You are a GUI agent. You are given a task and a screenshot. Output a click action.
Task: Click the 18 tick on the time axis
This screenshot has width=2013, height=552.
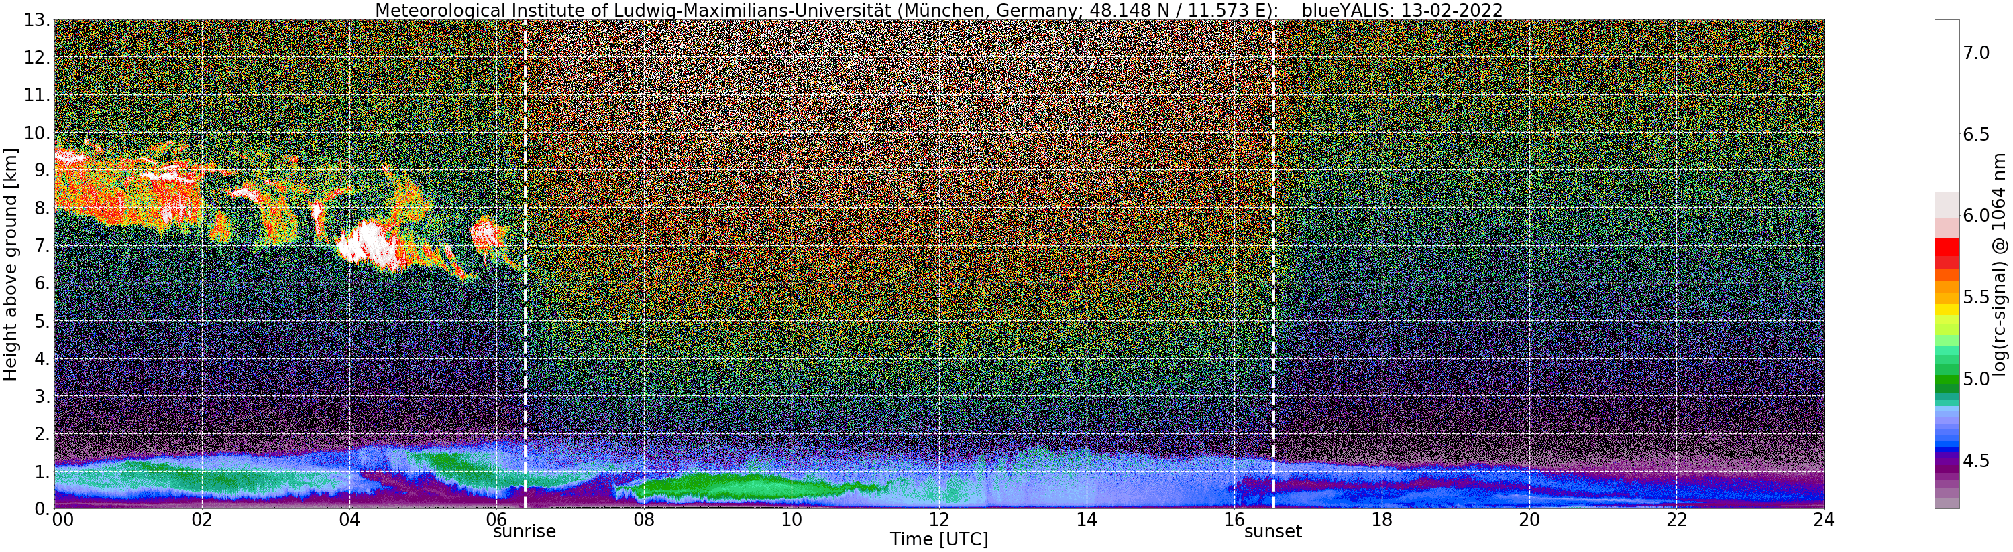click(x=1382, y=519)
